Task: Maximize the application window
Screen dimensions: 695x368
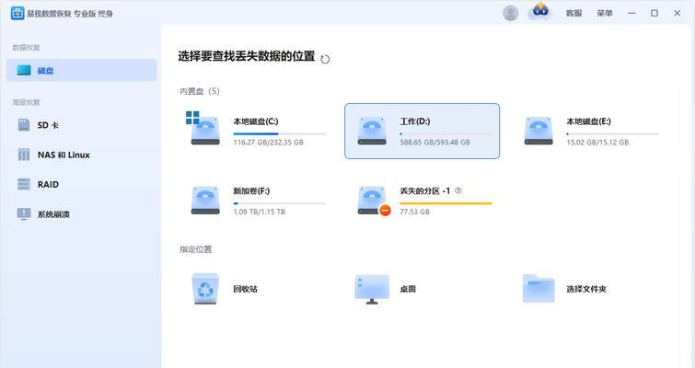Action: [654, 13]
